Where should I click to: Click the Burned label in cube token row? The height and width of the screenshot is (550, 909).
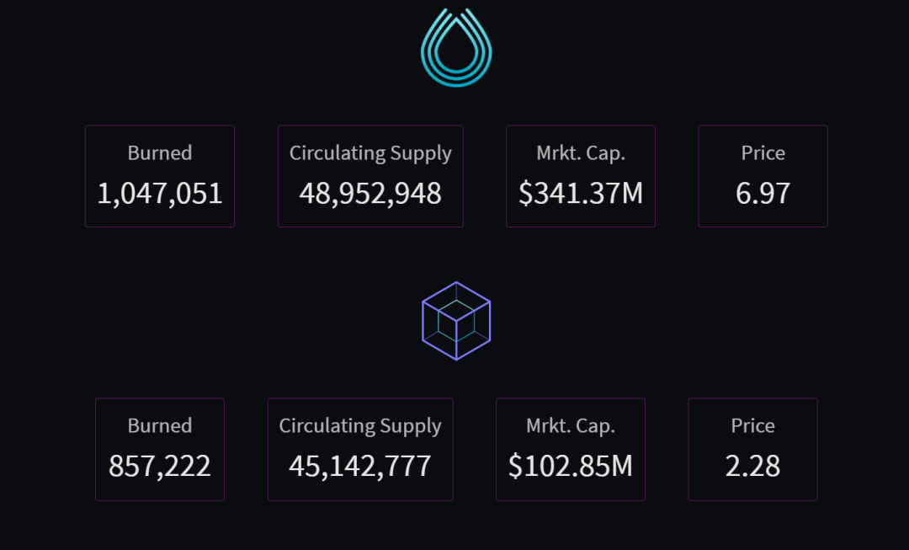pyautogui.click(x=160, y=426)
